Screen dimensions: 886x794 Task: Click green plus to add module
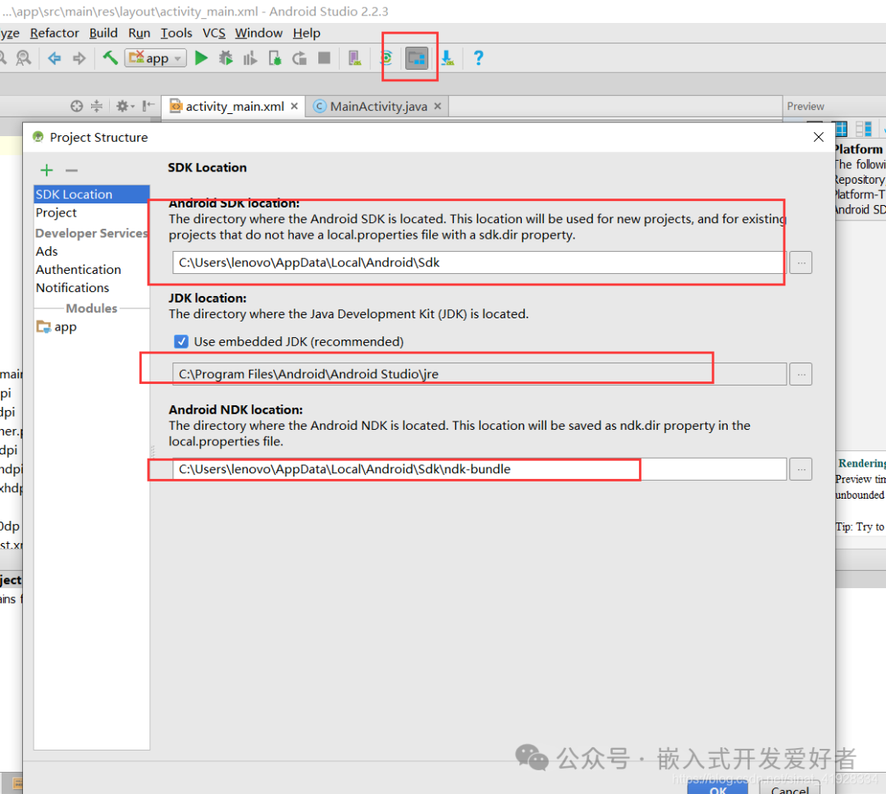click(47, 170)
